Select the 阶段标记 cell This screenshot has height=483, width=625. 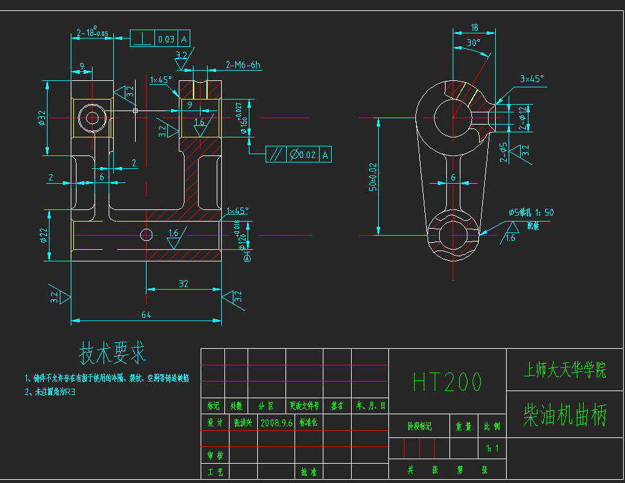(419, 426)
